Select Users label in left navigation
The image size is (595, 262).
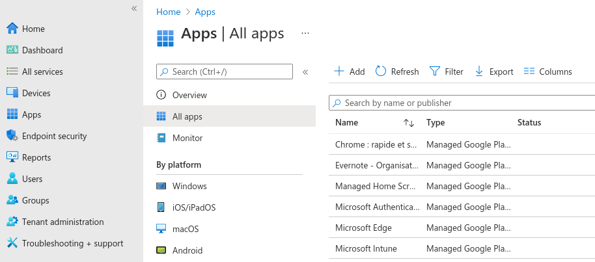click(33, 179)
